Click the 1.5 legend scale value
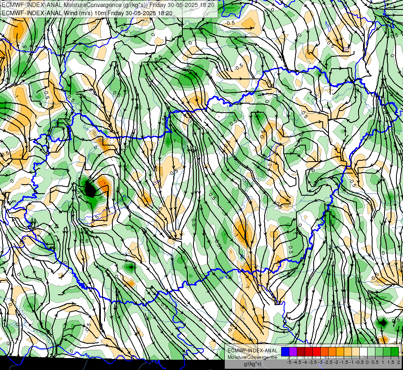This screenshot has width=403, height=370. coord(391,362)
